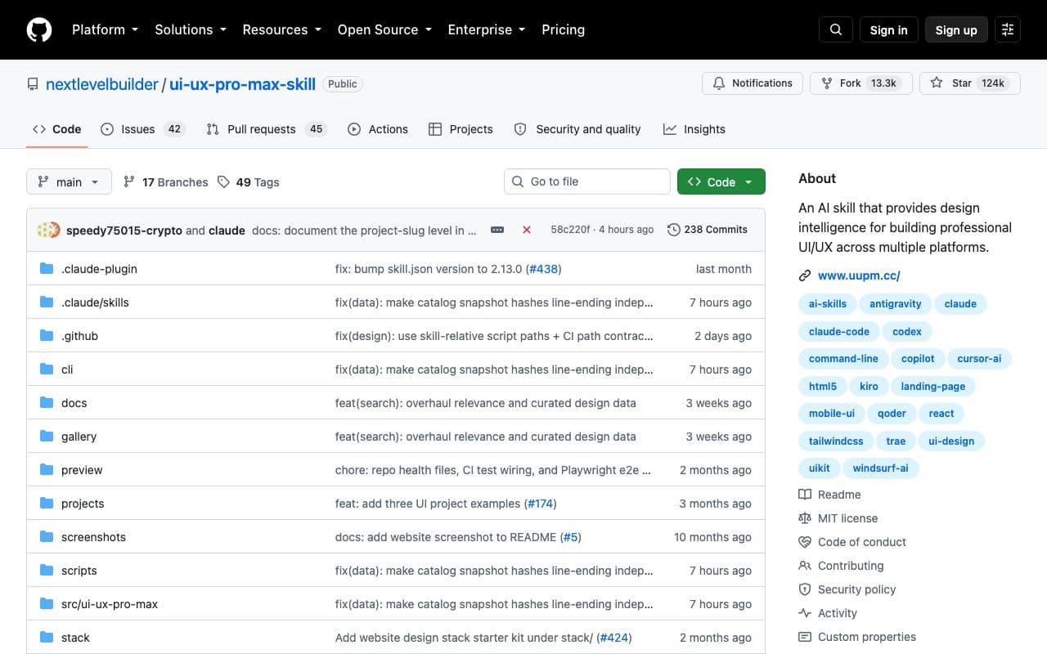Image resolution: width=1047 pixels, height=654 pixels.
Task: Click the heart icon beside Code of conduct
Action: pos(805,542)
